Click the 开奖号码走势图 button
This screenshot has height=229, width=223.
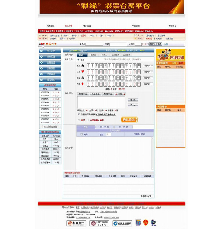coord(50,127)
